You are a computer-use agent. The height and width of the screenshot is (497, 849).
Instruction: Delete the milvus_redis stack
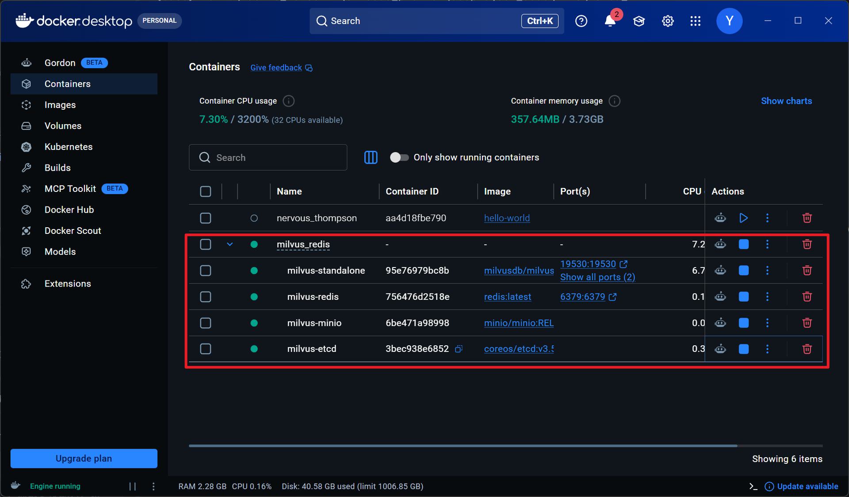(807, 244)
